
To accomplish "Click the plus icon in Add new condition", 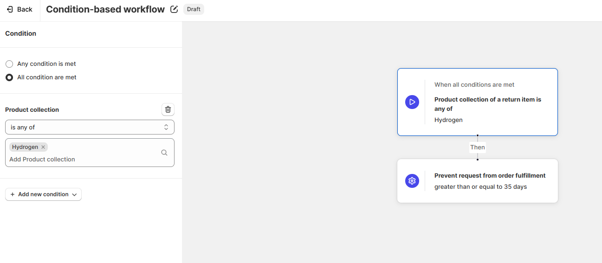I will [x=13, y=194].
